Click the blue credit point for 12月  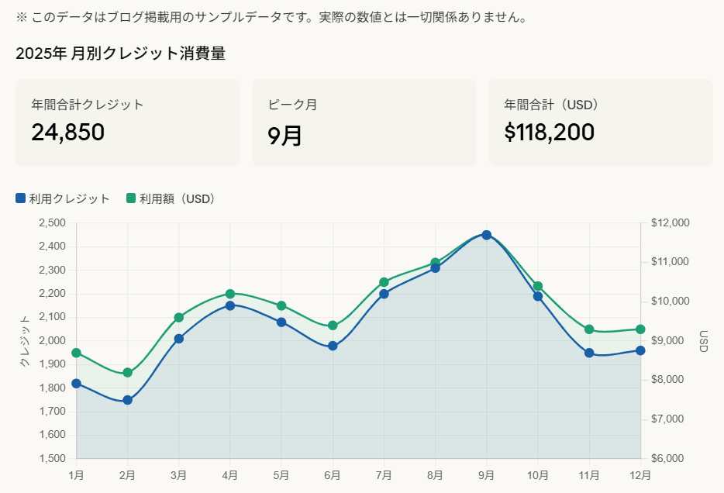pos(640,350)
